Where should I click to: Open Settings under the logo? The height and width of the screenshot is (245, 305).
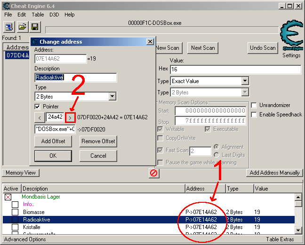point(291,55)
